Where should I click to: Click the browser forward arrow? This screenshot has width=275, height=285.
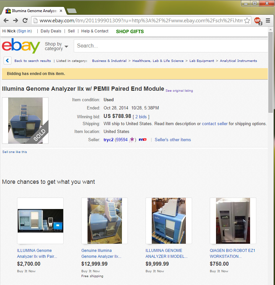click(x=15, y=21)
